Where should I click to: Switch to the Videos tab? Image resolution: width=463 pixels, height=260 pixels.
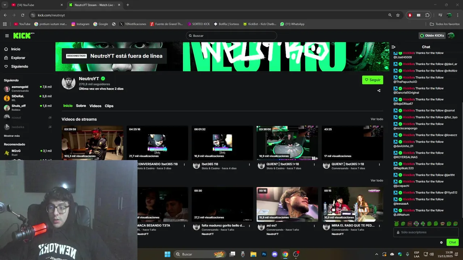[95, 106]
